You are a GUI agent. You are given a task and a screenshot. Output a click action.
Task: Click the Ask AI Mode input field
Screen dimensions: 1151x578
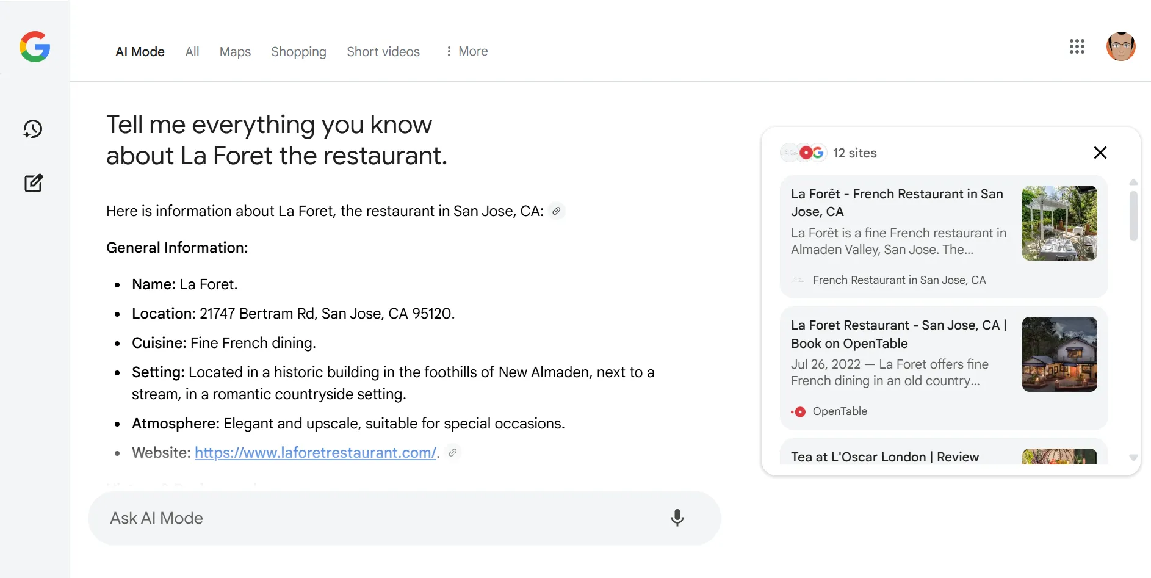click(366, 518)
